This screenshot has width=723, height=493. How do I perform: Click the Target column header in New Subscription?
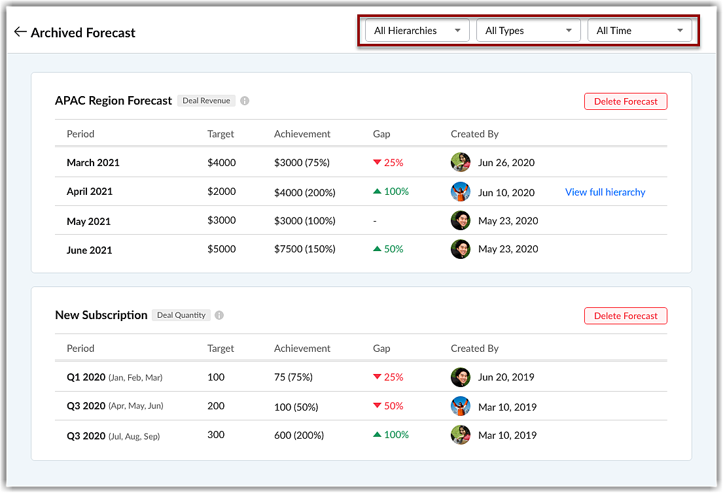click(x=220, y=348)
